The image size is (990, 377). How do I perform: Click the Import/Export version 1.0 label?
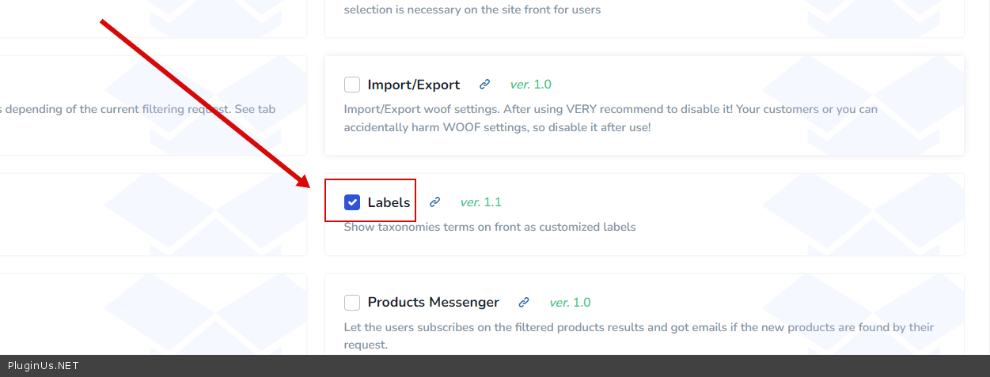click(530, 85)
